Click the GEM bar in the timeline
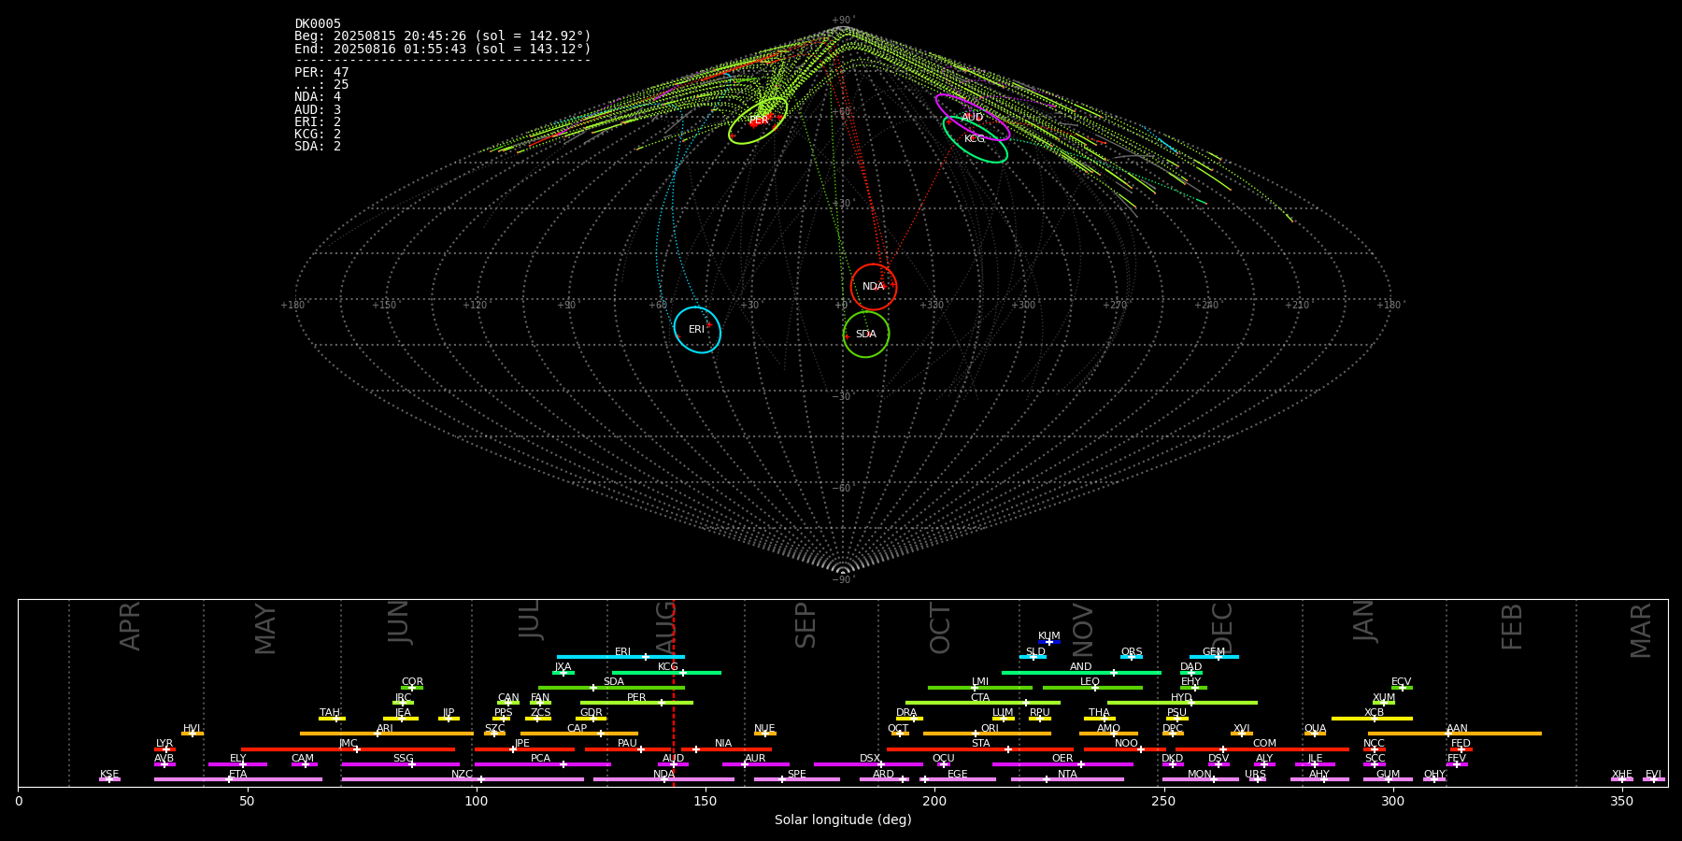The image size is (1682, 841). coord(1214,657)
